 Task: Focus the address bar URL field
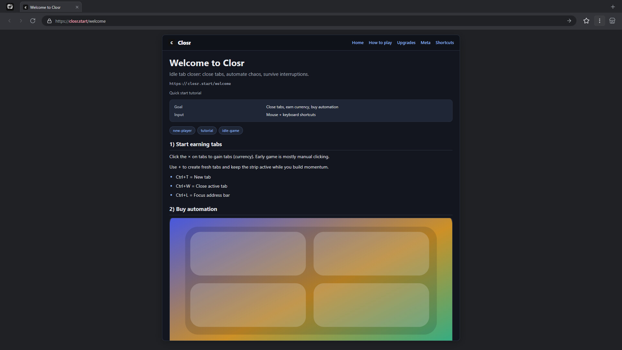pos(292,21)
